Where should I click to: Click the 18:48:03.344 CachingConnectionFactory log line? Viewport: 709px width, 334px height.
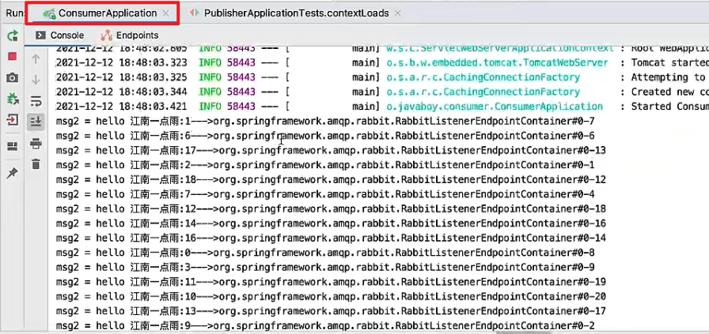(382, 92)
